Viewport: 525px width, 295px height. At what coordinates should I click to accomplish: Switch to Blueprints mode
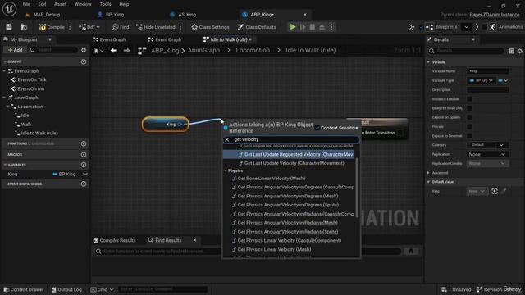click(441, 27)
